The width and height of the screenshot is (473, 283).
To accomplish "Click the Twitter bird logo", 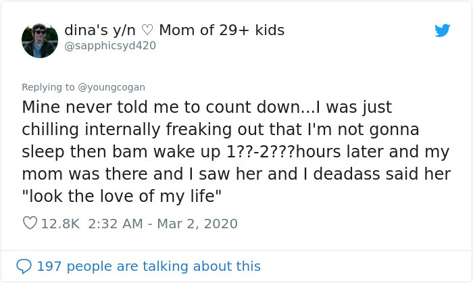I will coord(442,30).
